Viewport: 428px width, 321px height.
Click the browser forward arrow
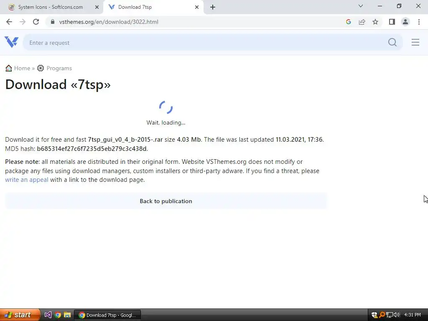(23, 22)
